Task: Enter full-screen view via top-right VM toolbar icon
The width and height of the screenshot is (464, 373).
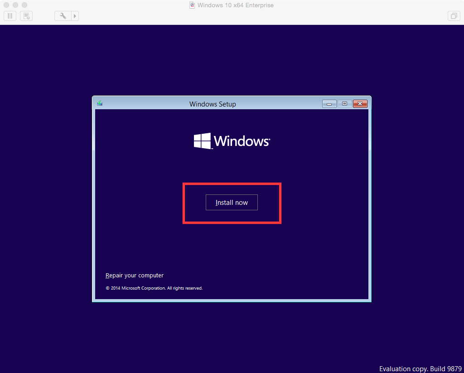Action: (454, 16)
